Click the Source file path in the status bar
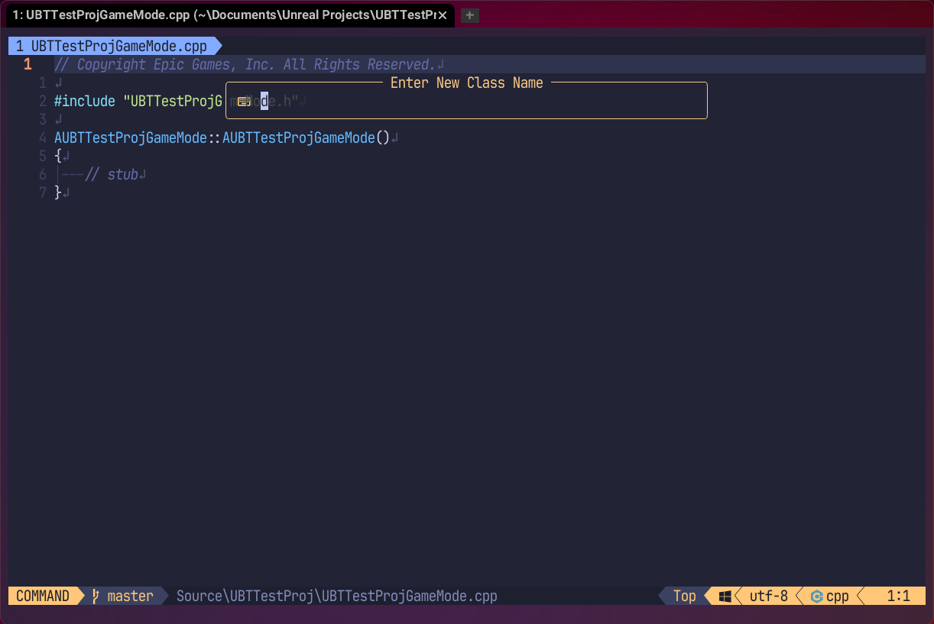This screenshot has height=624, width=934. pyautogui.click(x=336, y=596)
